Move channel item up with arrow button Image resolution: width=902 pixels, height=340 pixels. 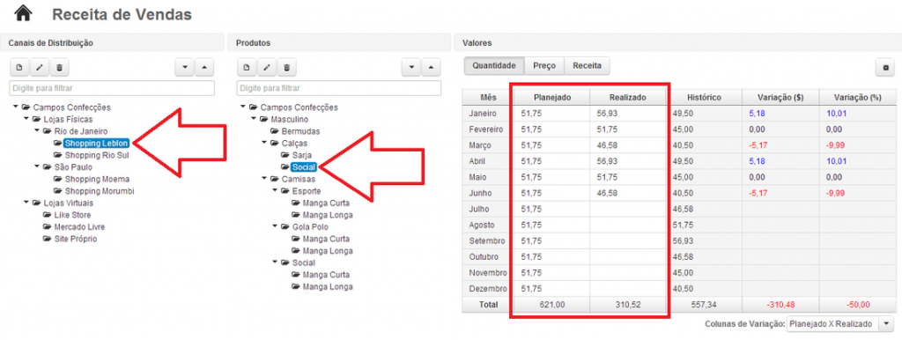(204, 68)
